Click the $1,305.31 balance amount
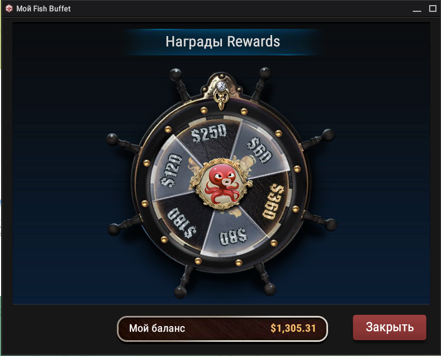Image resolution: width=441 pixels, height=356 pixels. tap(293, 328)
